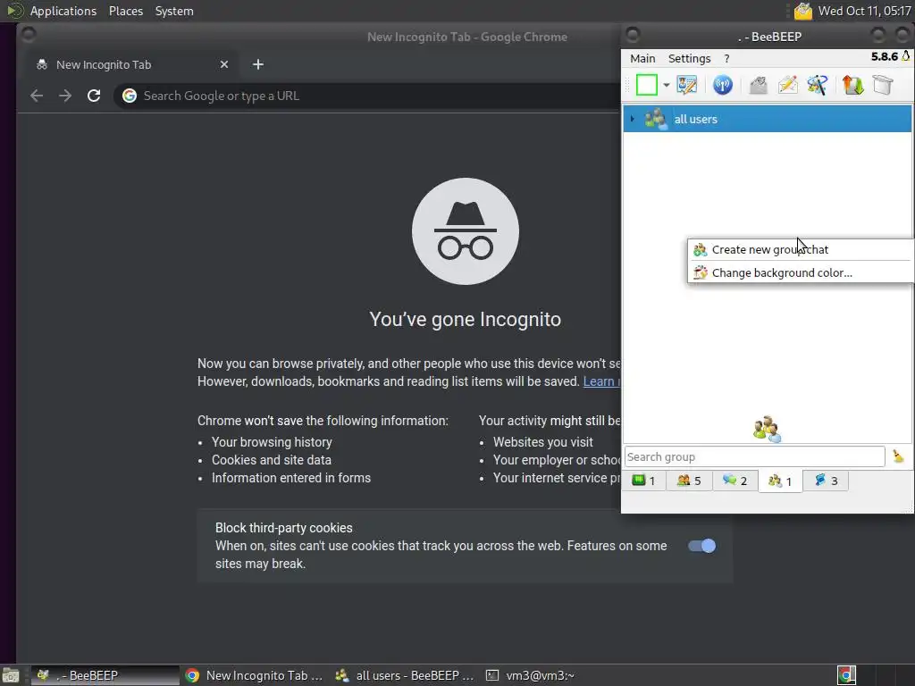915x686 pixels.
Task: Click the MATE logo in top panel
Action: point(14,11)
